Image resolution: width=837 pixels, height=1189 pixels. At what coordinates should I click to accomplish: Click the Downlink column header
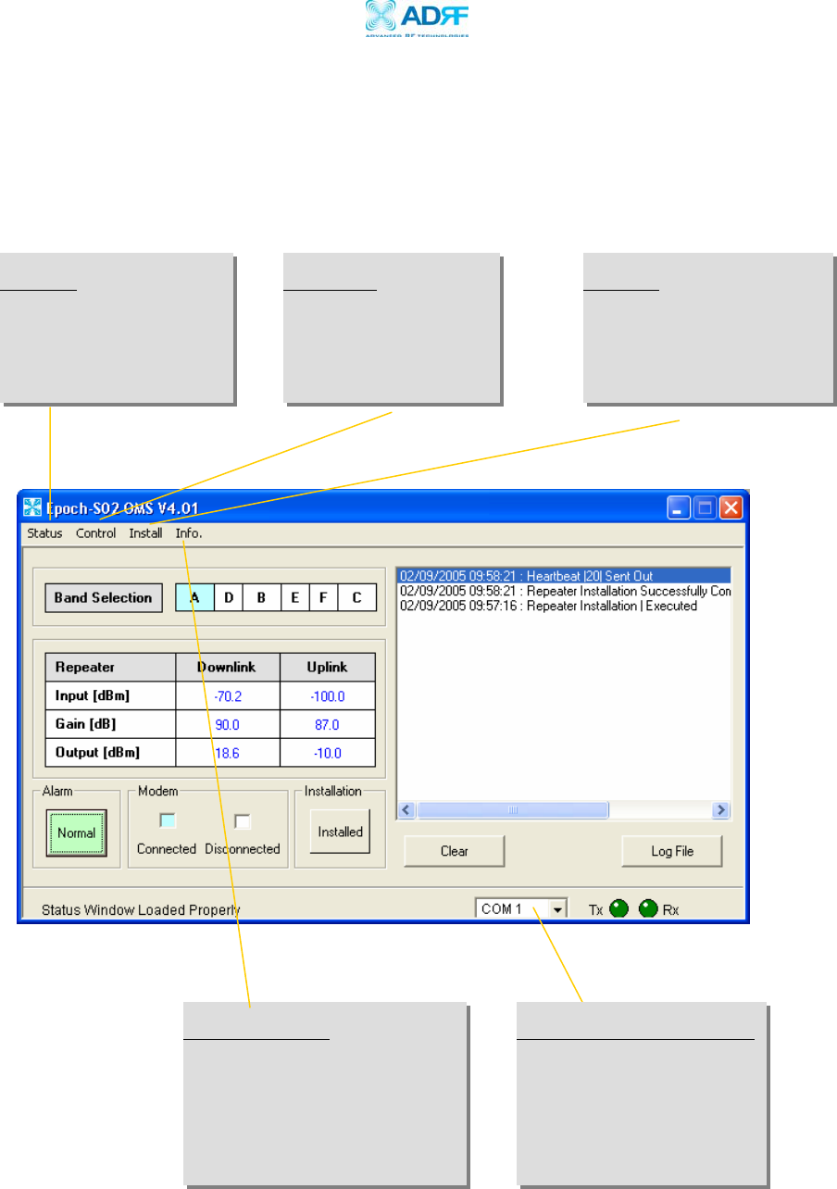[228, 667]
